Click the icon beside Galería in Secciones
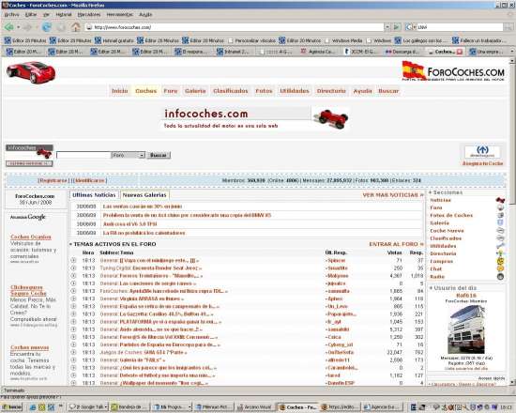Screen dimensions: 516x413 (x=500, y=222)
